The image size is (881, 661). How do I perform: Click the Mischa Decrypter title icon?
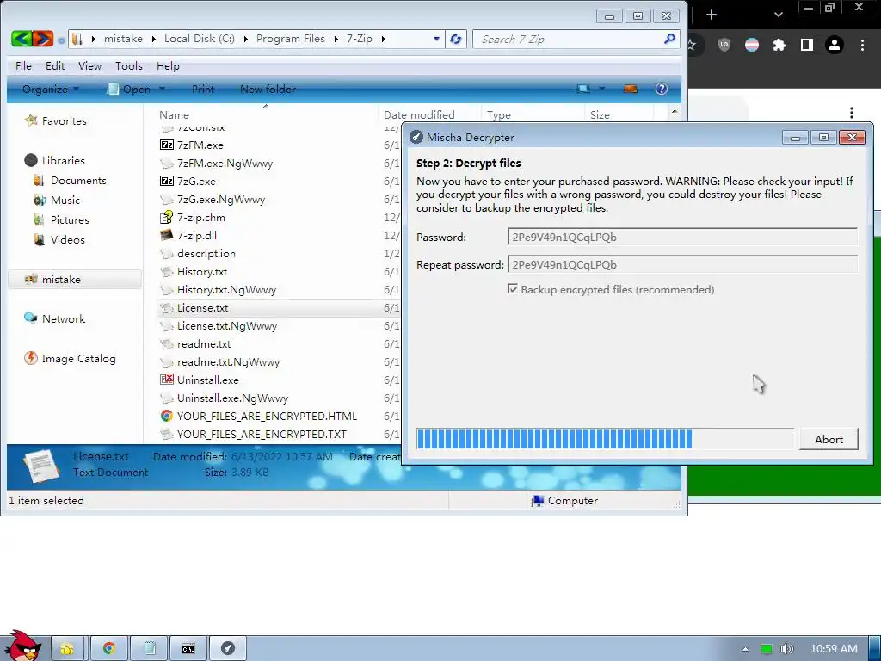pos(416,137)
